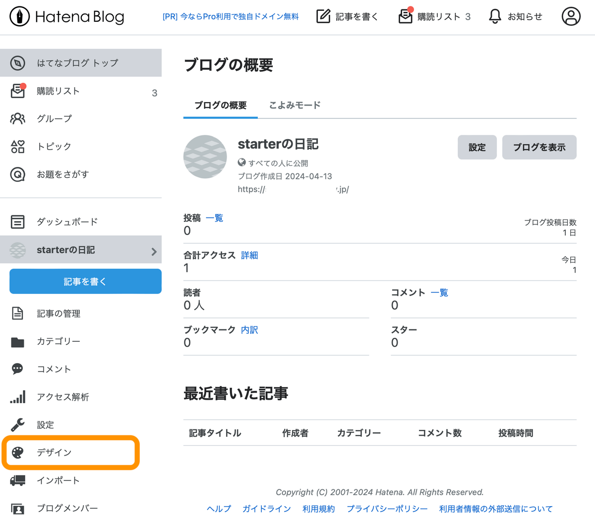
Task: Open アクセス解析 in the sidebar
Action: pos(81,397)
